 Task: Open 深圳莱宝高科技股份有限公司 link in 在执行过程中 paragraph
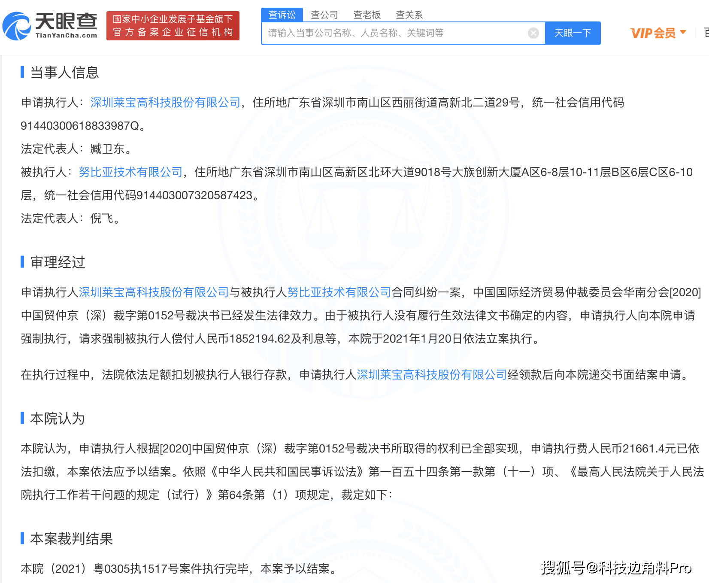point(432,375)
